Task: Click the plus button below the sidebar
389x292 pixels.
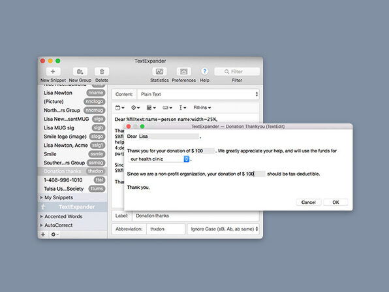Action: point(43,235)
